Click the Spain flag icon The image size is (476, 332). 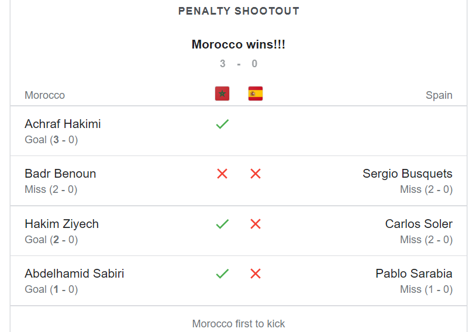(x=256, y=94)
